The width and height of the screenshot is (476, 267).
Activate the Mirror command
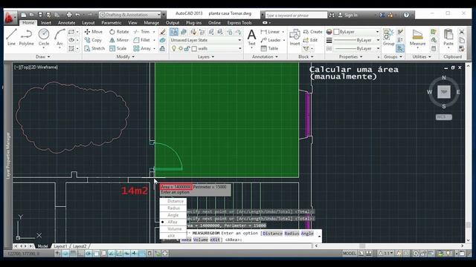[119, 40]
